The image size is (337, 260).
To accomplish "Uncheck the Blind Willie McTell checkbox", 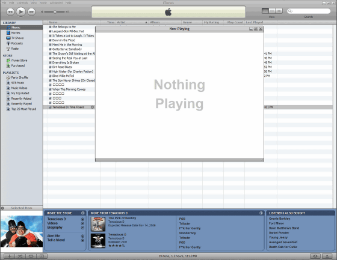I will (x=50, y=76).
